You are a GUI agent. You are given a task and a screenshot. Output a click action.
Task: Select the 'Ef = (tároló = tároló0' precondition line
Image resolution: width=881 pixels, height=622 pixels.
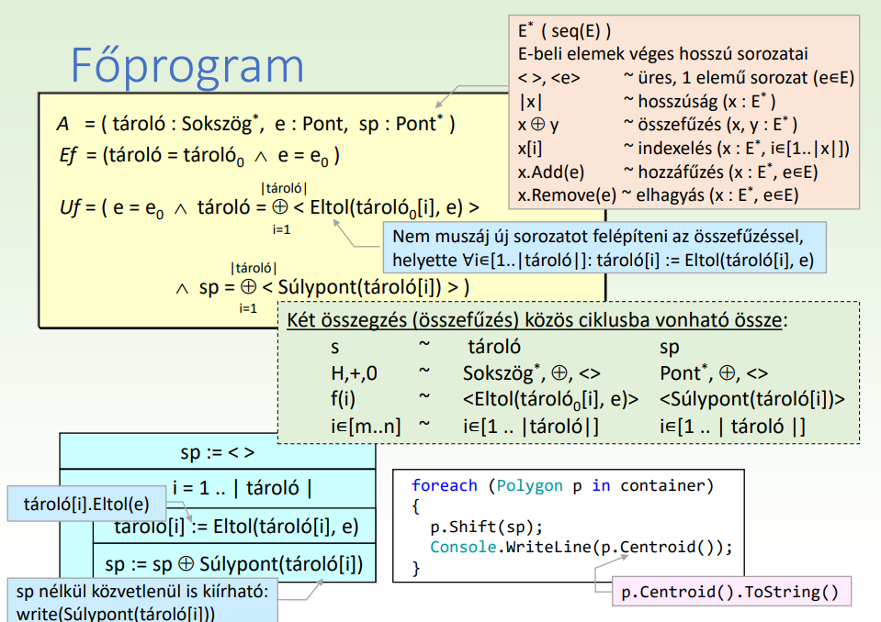pyautogui.click(x=198, y=155)
